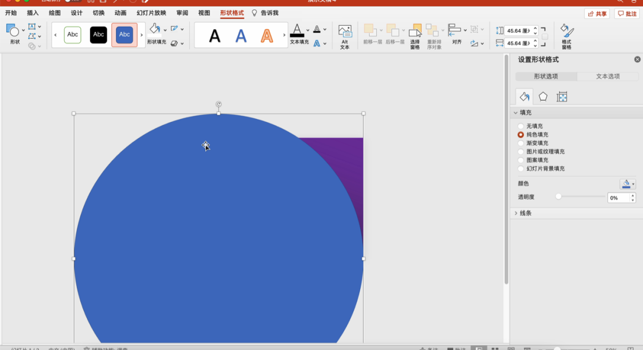643x350 pixels.
Task: Click the shape outline pen icon
Action: click(x=174, y=29)
